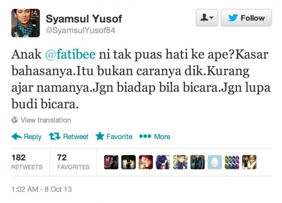Screen dimensions: 282x203
Task: Click the Reply arrow icon
Action: (17, 136)
